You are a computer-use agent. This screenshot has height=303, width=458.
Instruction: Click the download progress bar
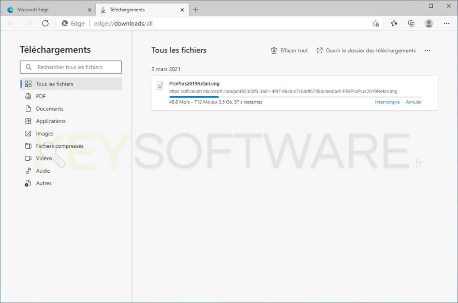295,97
